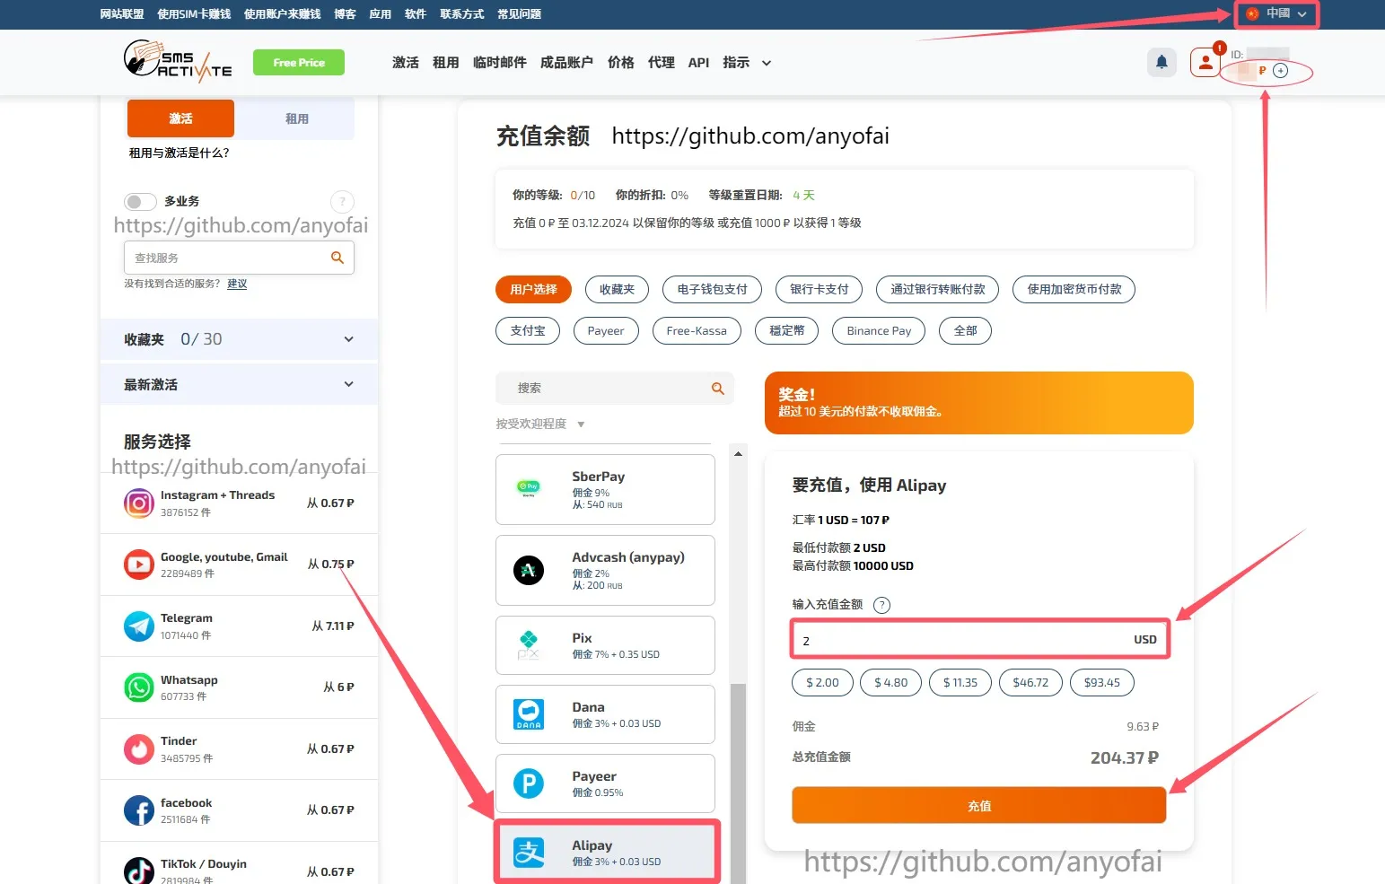Select the Payeer payment method icon
This screenshot has width=1385, height=884.
[529, 783]
